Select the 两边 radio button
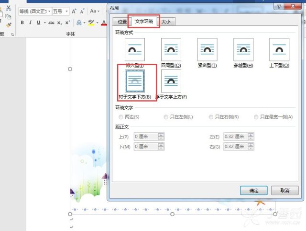 tap(121, 117)
